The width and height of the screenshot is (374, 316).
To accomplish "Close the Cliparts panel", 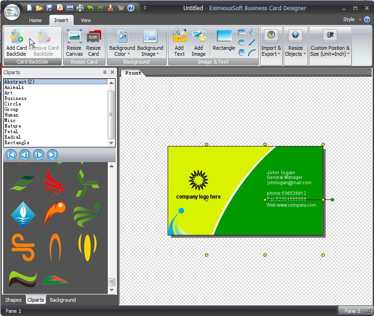I will pos(112,72).
